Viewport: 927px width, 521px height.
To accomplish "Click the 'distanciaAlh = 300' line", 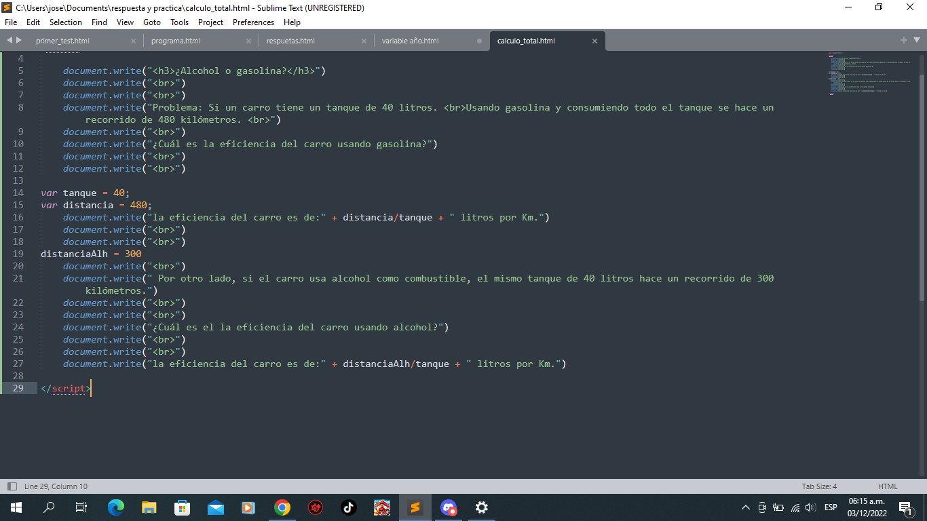I will click(x=91, y=254).
